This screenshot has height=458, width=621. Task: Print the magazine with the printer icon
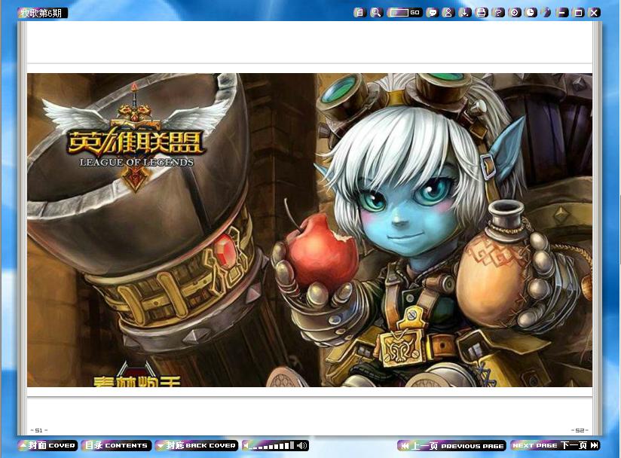[x=481, y=13]
